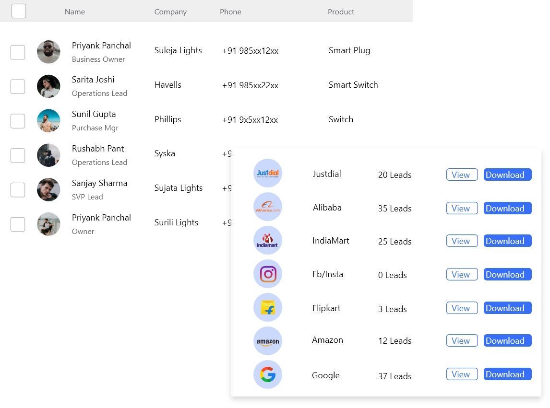
Task: Open Sarita Joshi's profile avatar
Action: [x=48, y=86]
